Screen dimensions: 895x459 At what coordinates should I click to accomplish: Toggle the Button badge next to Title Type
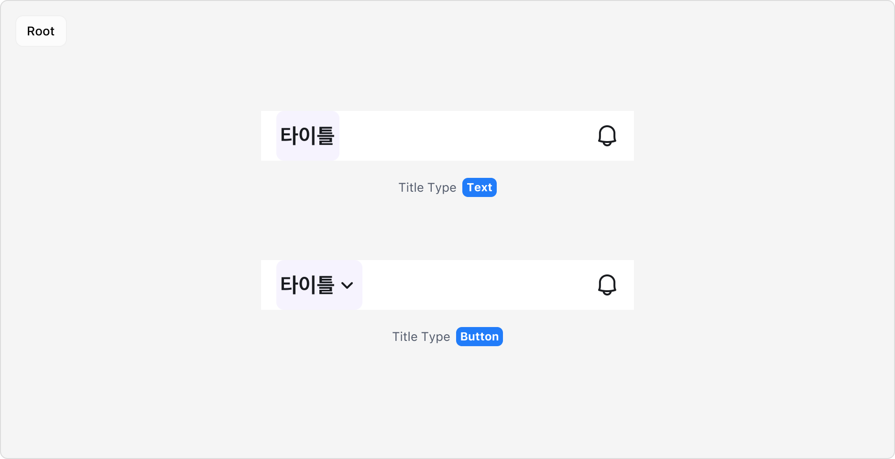[479, 337]
